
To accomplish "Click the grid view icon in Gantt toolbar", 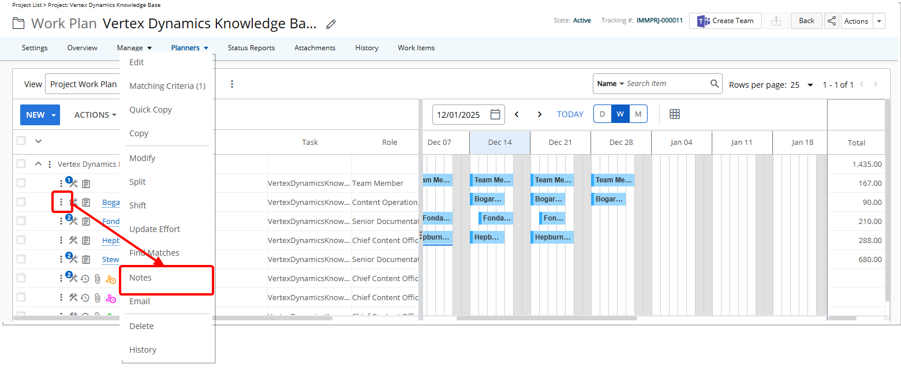I will (x=674, y=114).
